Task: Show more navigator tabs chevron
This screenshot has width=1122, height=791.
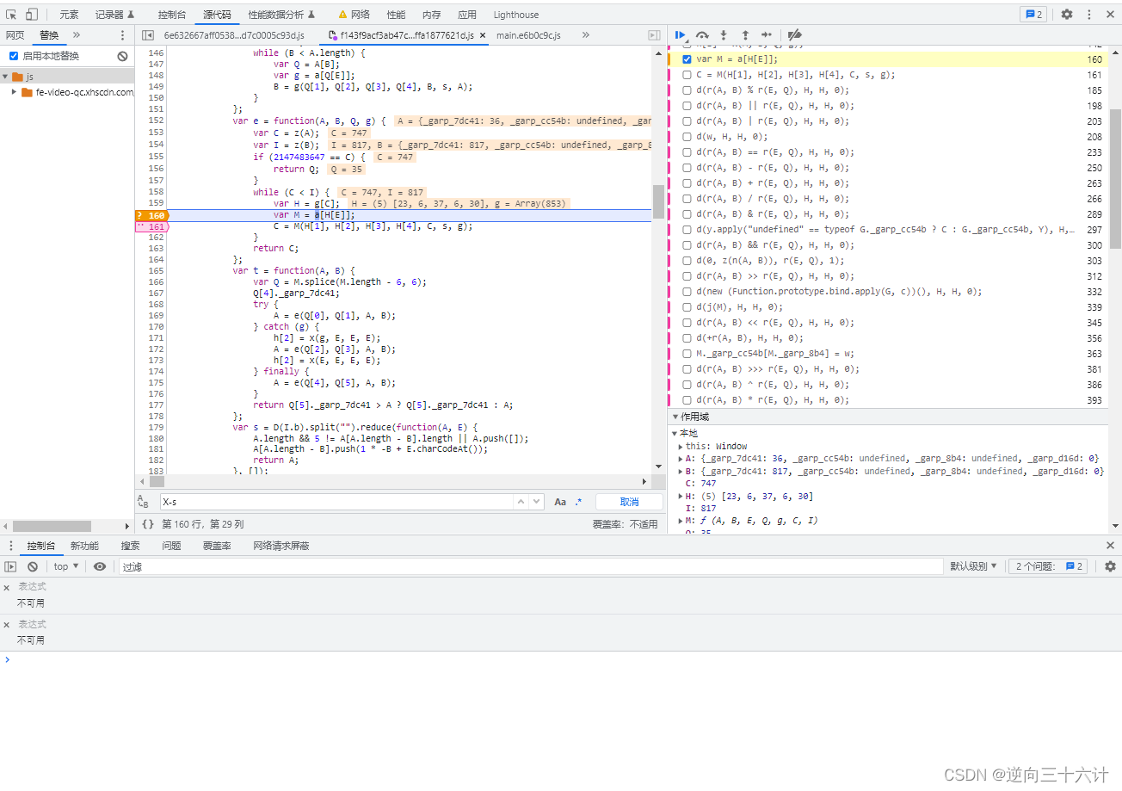Action: pos(76,35)
